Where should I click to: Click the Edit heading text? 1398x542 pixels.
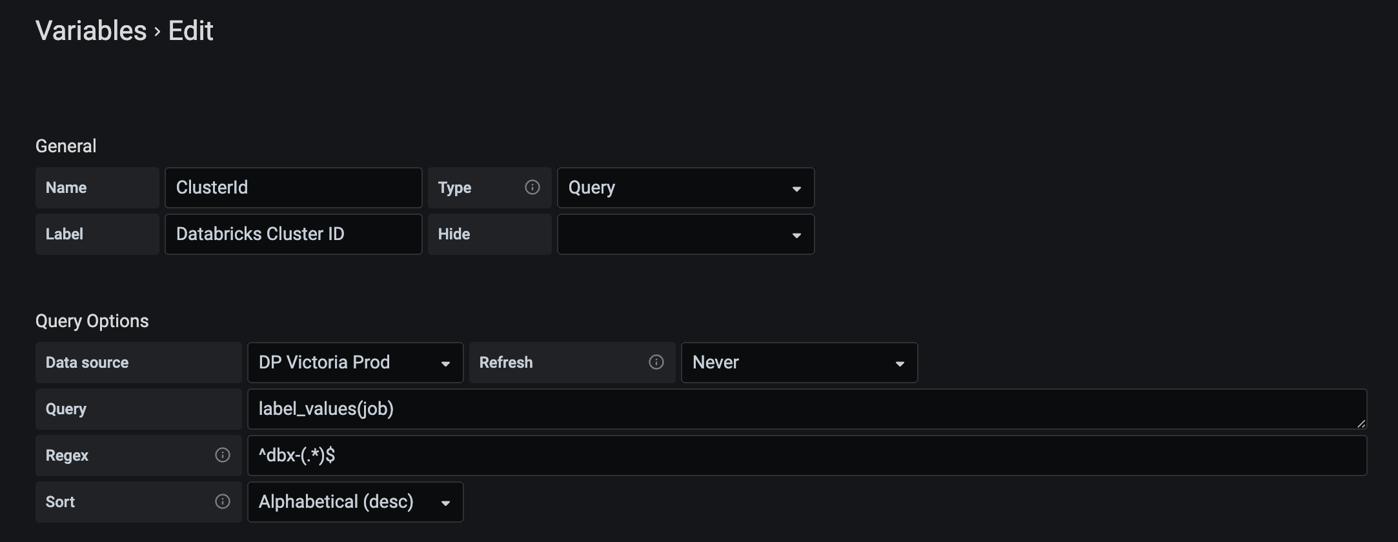190,31
